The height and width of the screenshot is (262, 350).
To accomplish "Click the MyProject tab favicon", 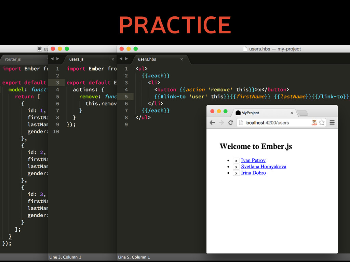I will tap(238, 113).
